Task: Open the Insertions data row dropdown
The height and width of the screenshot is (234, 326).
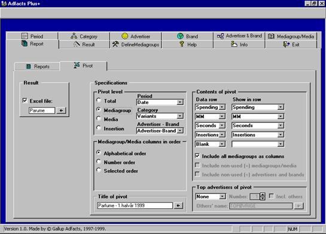Action: [x=222, y=135]
